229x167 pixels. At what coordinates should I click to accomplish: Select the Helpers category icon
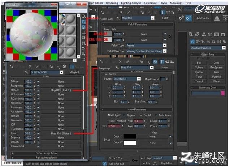point(214,42)
